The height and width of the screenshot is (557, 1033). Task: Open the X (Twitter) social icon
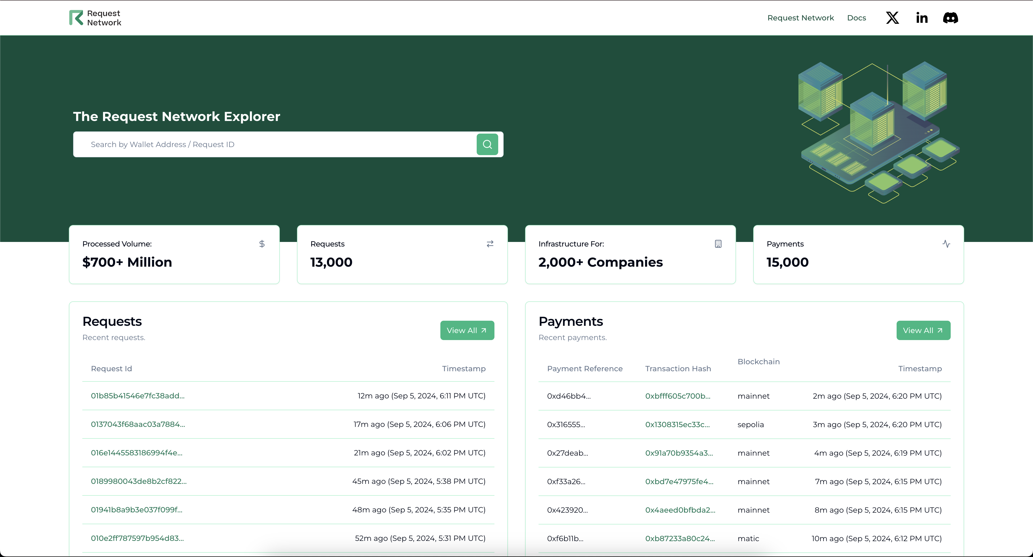892,18
